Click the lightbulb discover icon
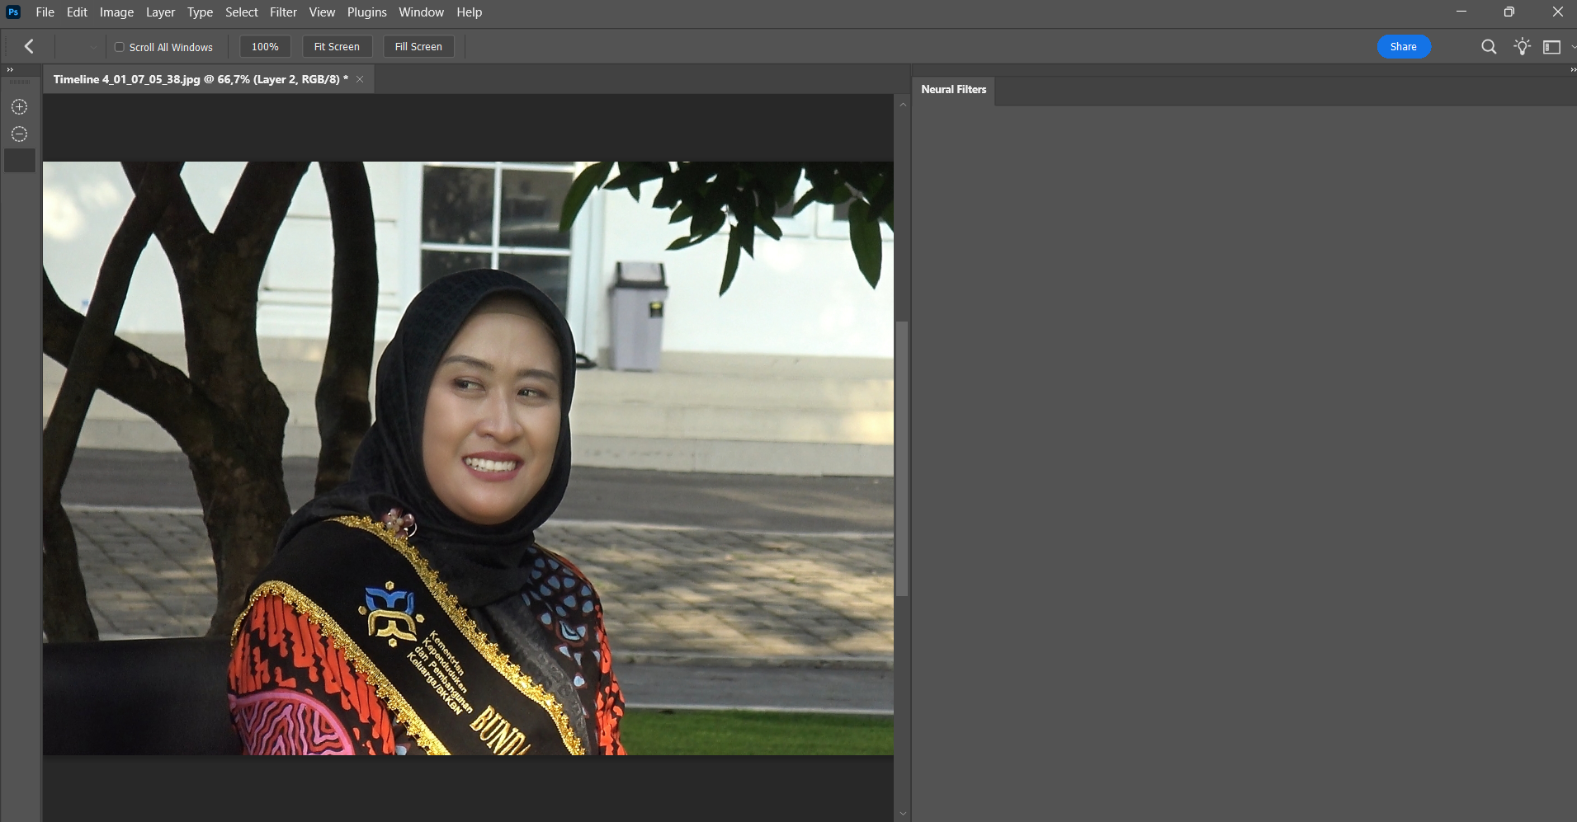1577x822 pixels. (1521, 46)
